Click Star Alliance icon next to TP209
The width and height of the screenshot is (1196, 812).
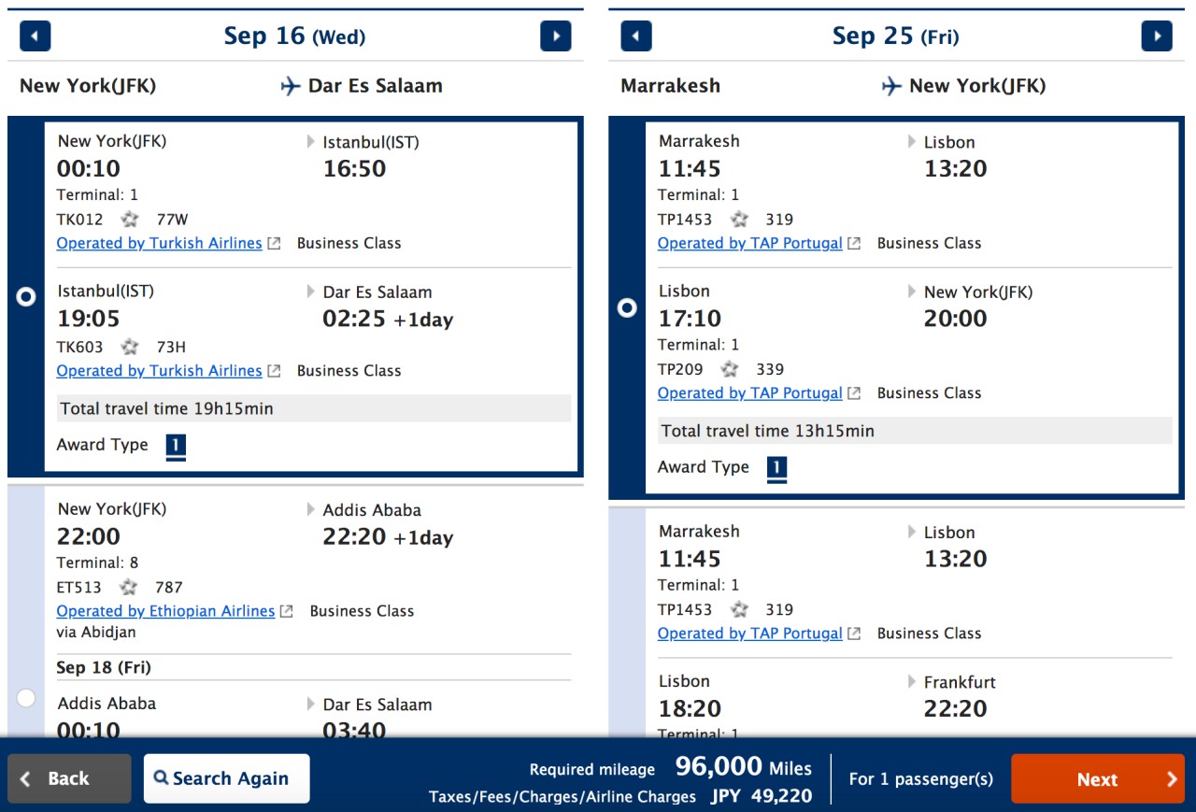[x=730, y=369]
